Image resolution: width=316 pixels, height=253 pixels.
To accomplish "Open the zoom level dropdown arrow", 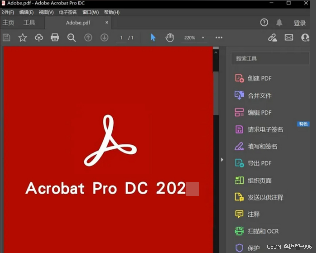I will point(203,38).
